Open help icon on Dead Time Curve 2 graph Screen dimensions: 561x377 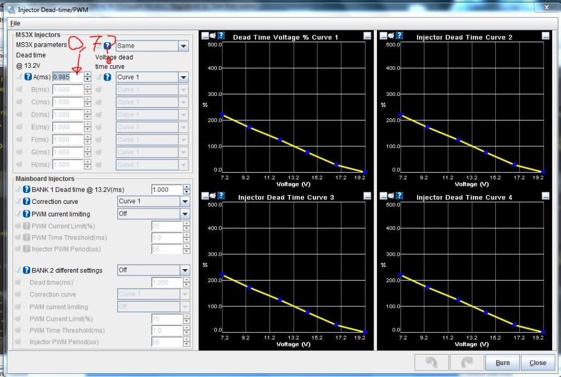pyautogui.click(x=399, y=36)
